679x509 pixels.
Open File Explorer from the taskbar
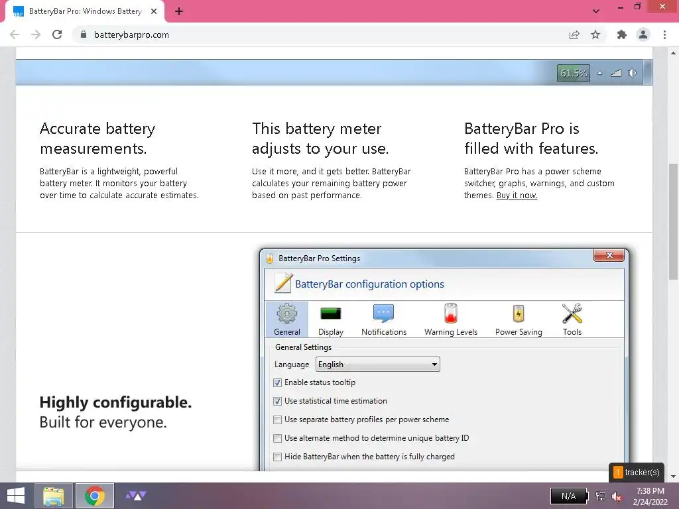(53, 496)
